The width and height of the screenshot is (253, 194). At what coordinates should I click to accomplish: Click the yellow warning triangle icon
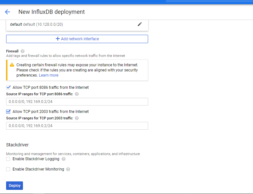point(12,65)
